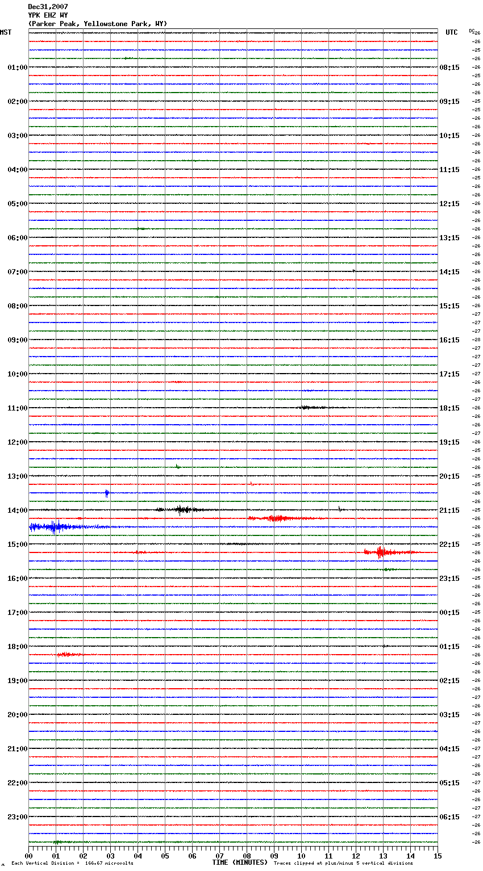483x871 pixels.
Task: Select the 02:00 MST time label
Action: coord(17,102)
